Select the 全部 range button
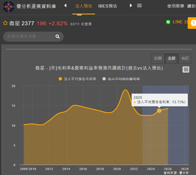Viewport: 196px width, 175px height. [x=172, y=58]
